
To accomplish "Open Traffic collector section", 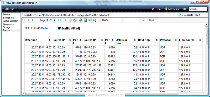I will (x=10, y=21).
